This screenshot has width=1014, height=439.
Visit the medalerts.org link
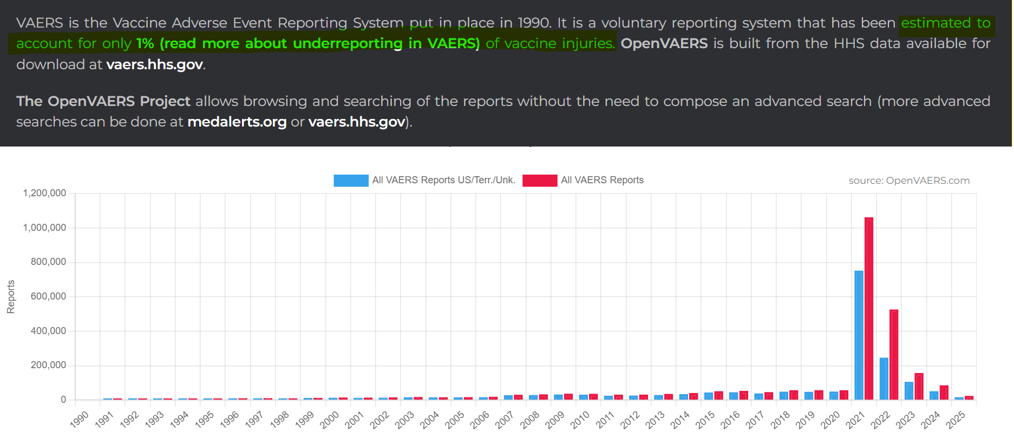click(x=237, y=122)
